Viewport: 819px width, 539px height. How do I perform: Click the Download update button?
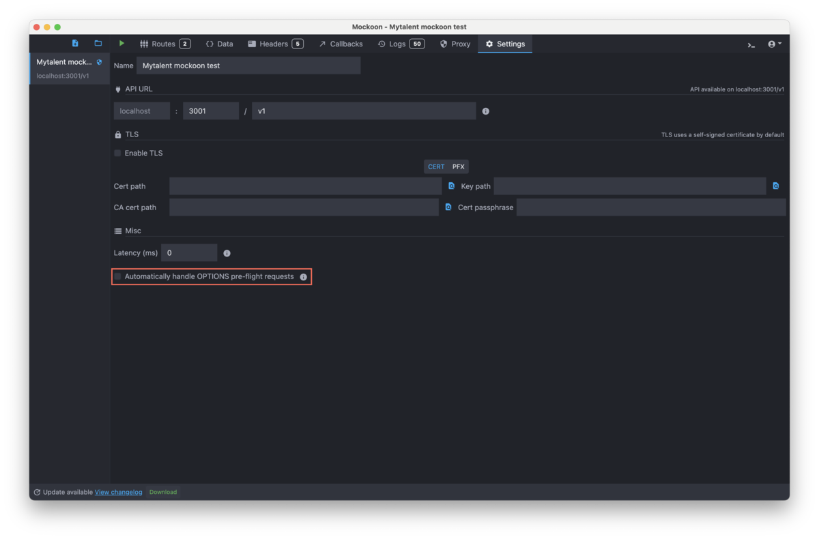coord(163,492)
